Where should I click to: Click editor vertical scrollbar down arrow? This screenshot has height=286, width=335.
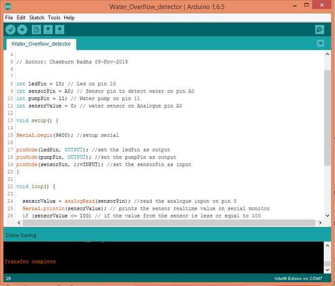point(327,216)
